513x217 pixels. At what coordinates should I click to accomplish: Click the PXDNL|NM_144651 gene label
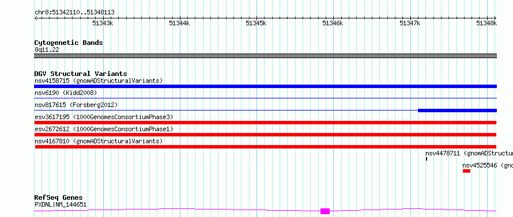point(61,204)
